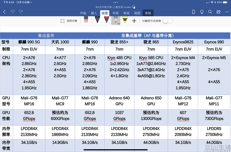
Task: Switch to the 布局 tab
Action: pos(115,13)
